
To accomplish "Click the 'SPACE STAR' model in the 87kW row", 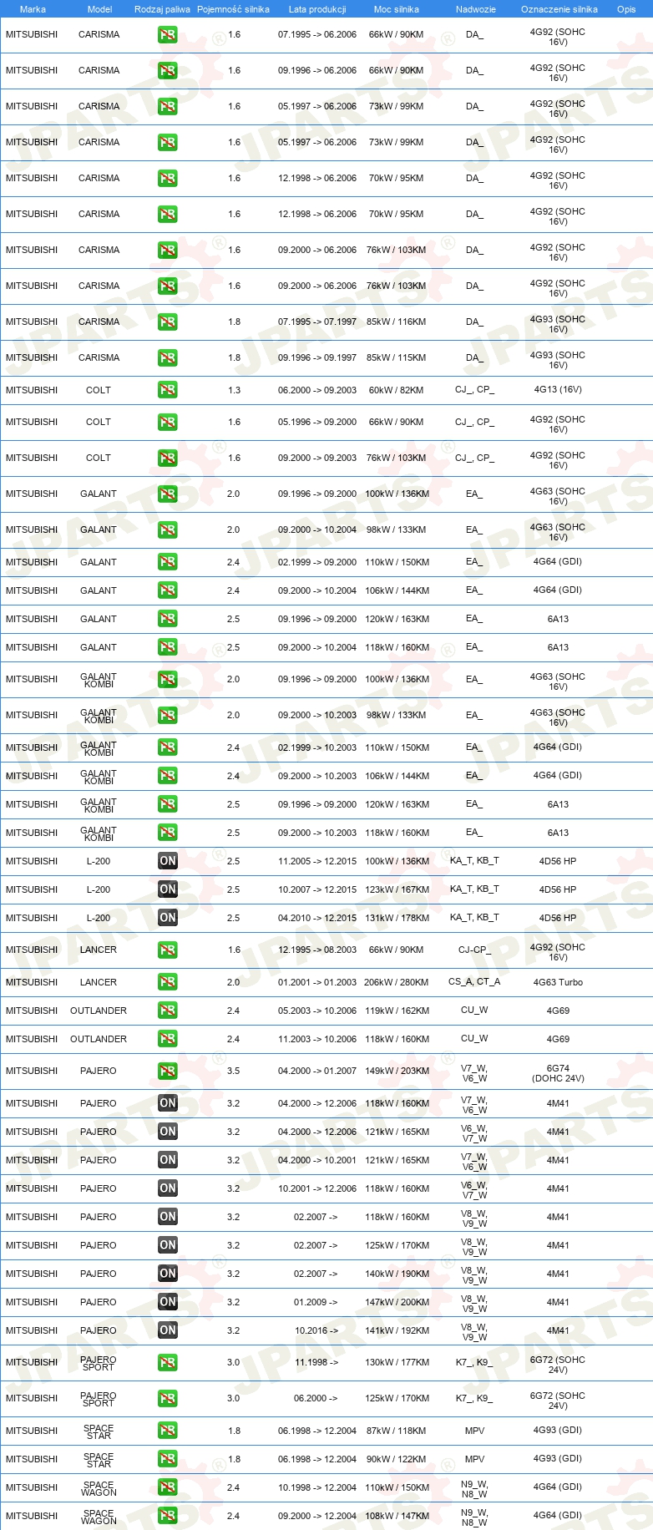I will click(99, 1432).
